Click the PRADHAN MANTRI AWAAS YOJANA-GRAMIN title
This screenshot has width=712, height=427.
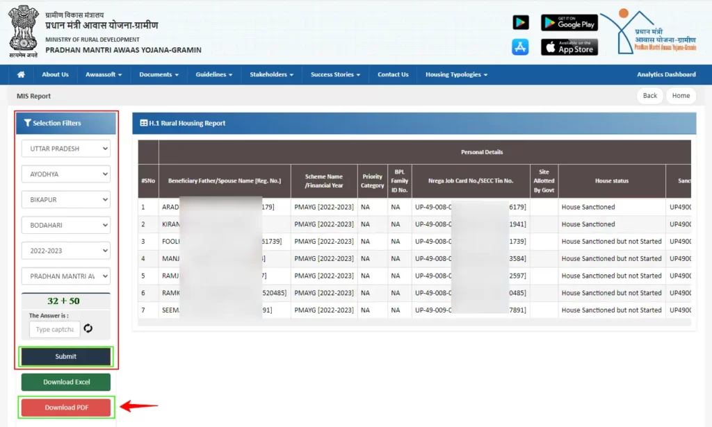(124, 50)
